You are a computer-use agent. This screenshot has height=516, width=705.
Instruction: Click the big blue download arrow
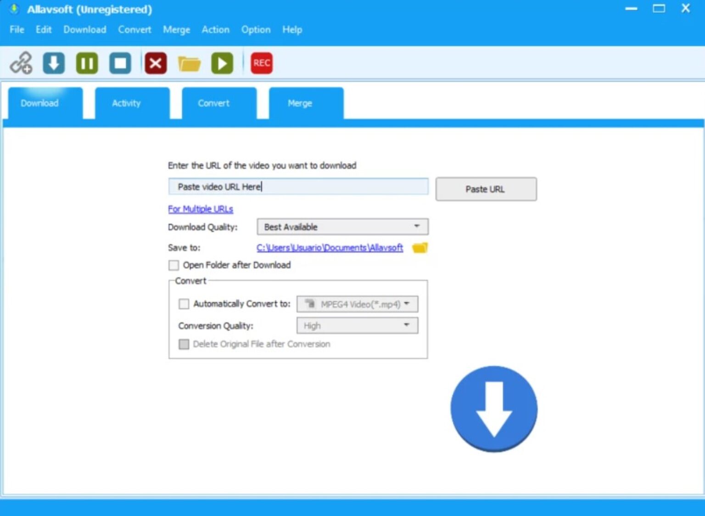[493, 408]
